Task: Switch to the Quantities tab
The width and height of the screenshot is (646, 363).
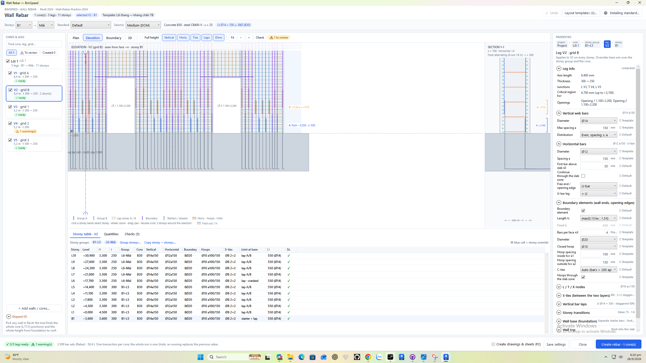Action: point(111,234)
